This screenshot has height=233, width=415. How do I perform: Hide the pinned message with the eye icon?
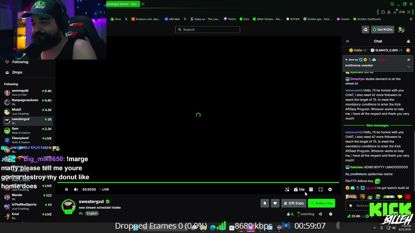tap(409, 60)
